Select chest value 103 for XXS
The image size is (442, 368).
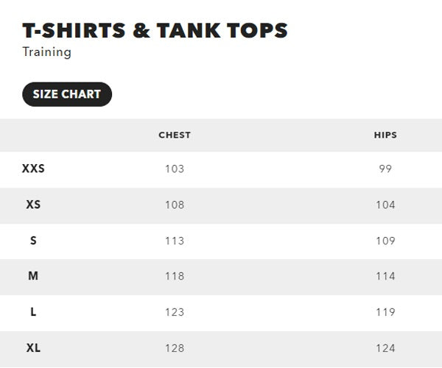(x=175, y=169)
